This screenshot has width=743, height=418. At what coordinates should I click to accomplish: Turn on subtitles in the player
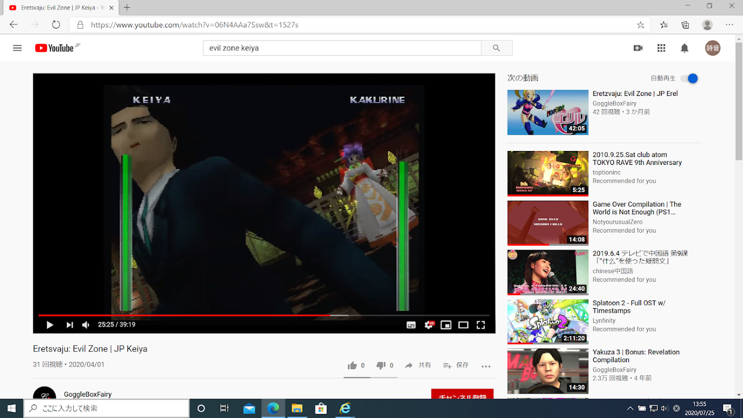click(x=411, y=325)
